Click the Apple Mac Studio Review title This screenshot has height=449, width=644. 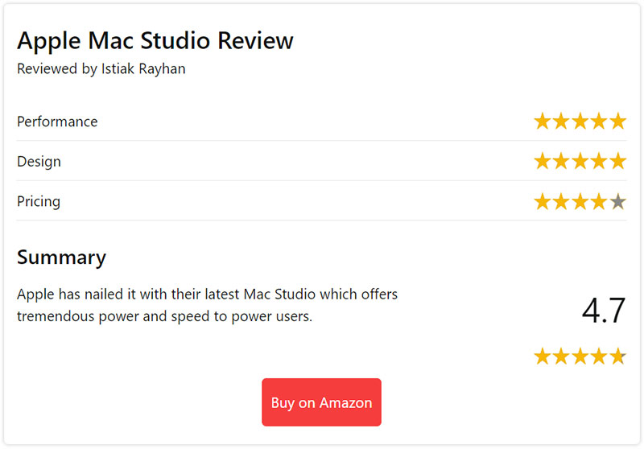coord(155,40)
